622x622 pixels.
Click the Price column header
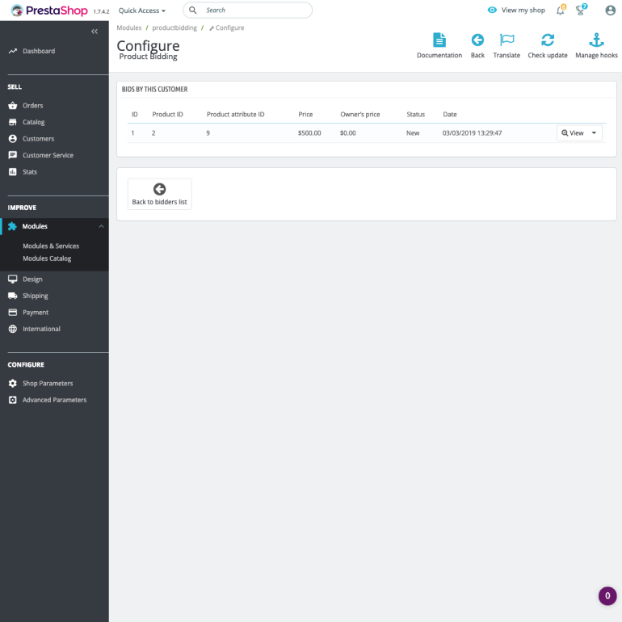pos(305,114)
